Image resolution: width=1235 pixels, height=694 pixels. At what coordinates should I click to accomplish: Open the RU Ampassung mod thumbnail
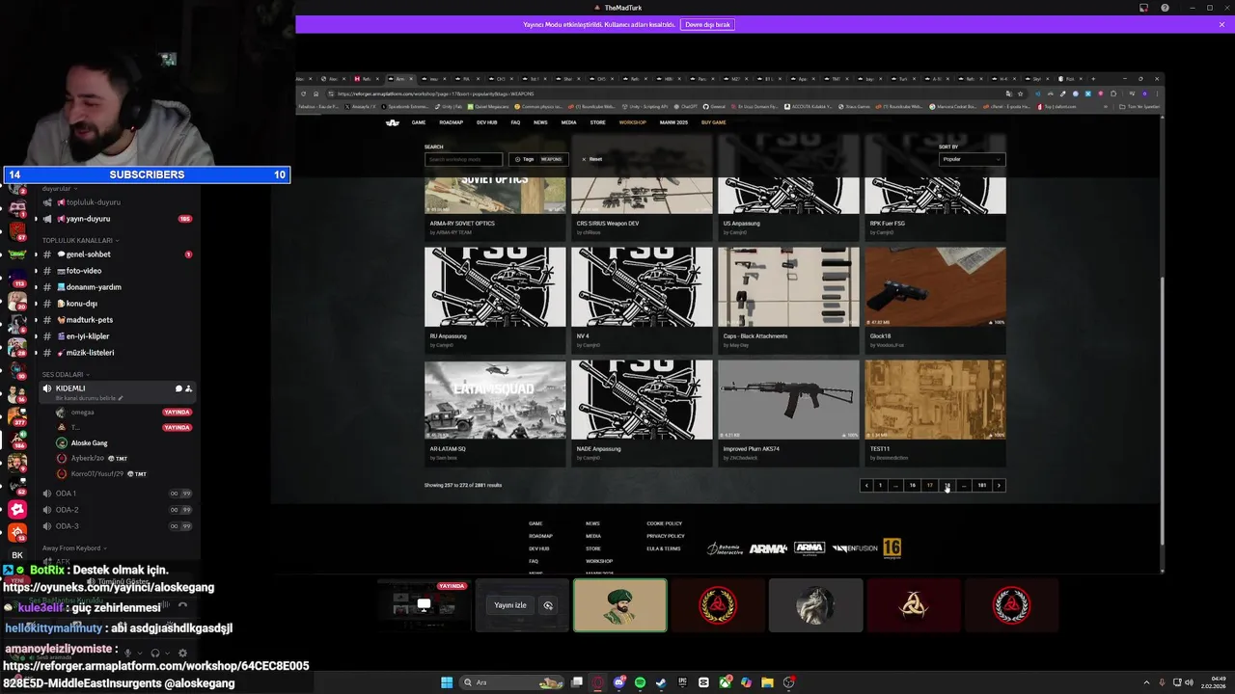(495, 286)
